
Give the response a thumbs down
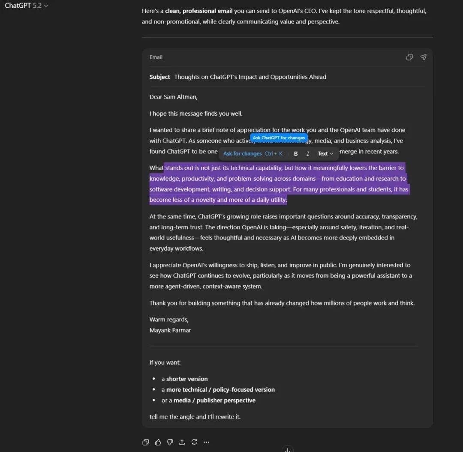(x=170, y=442)
